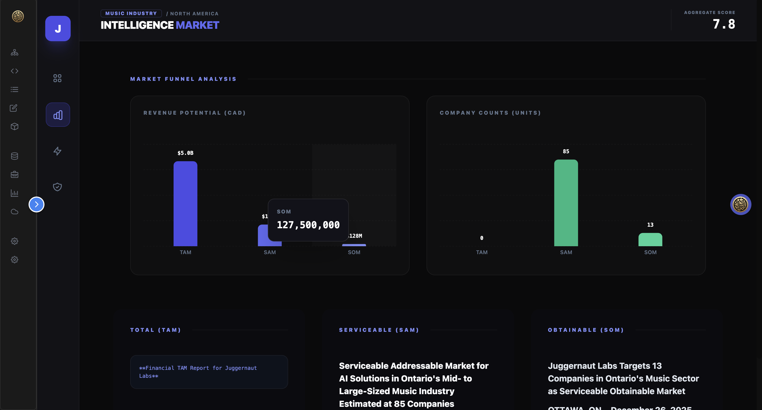This screenshot has height=410, width=762.
Task: Click the sitemap hierarchy icon in the left sidebar
Action: (x=15, y=53)
